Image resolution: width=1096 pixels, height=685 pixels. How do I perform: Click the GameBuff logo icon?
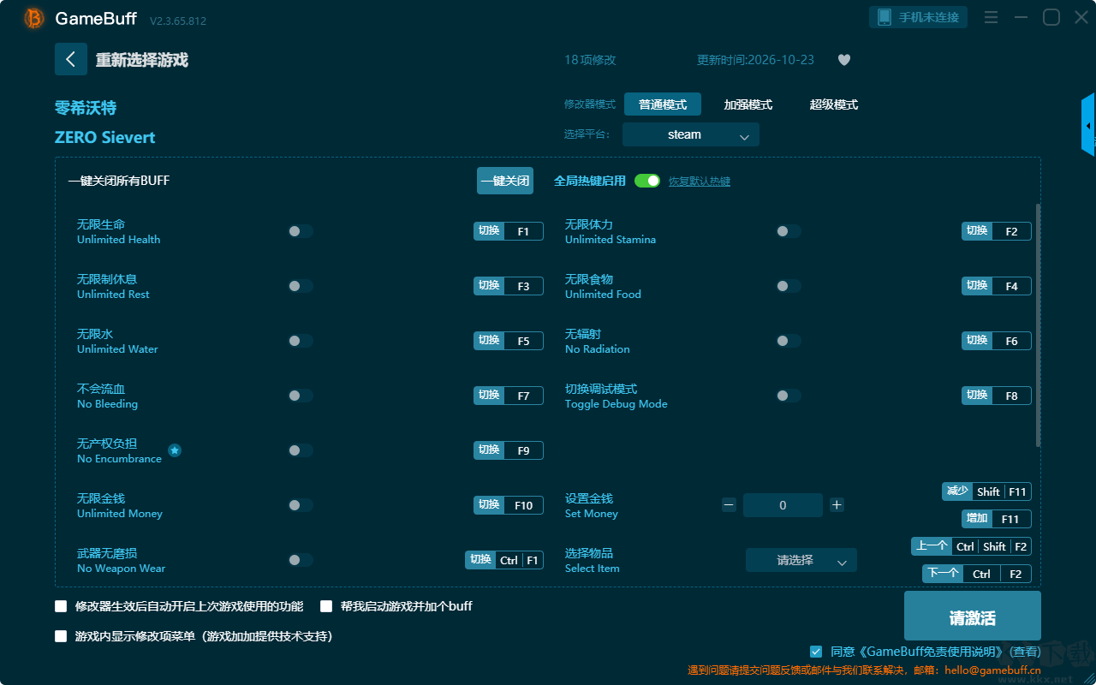(34, 18)
